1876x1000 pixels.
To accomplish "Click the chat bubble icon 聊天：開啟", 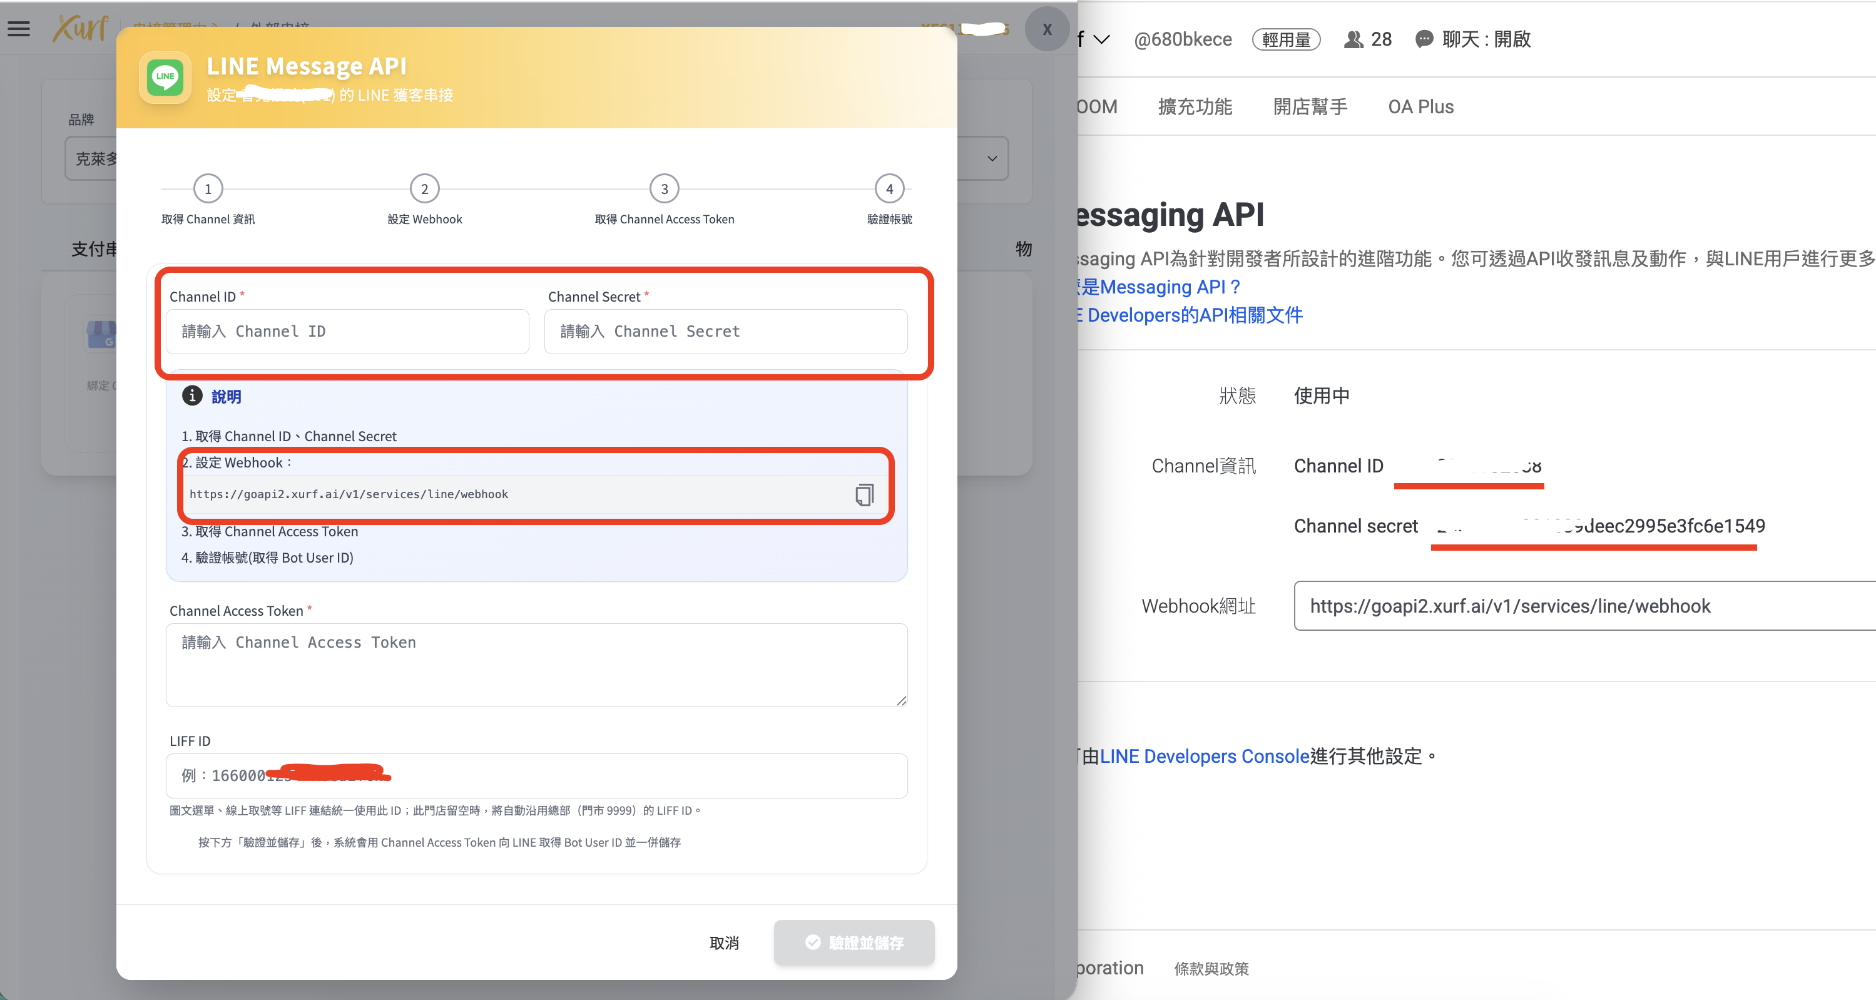I will [x=1424, y=39].
